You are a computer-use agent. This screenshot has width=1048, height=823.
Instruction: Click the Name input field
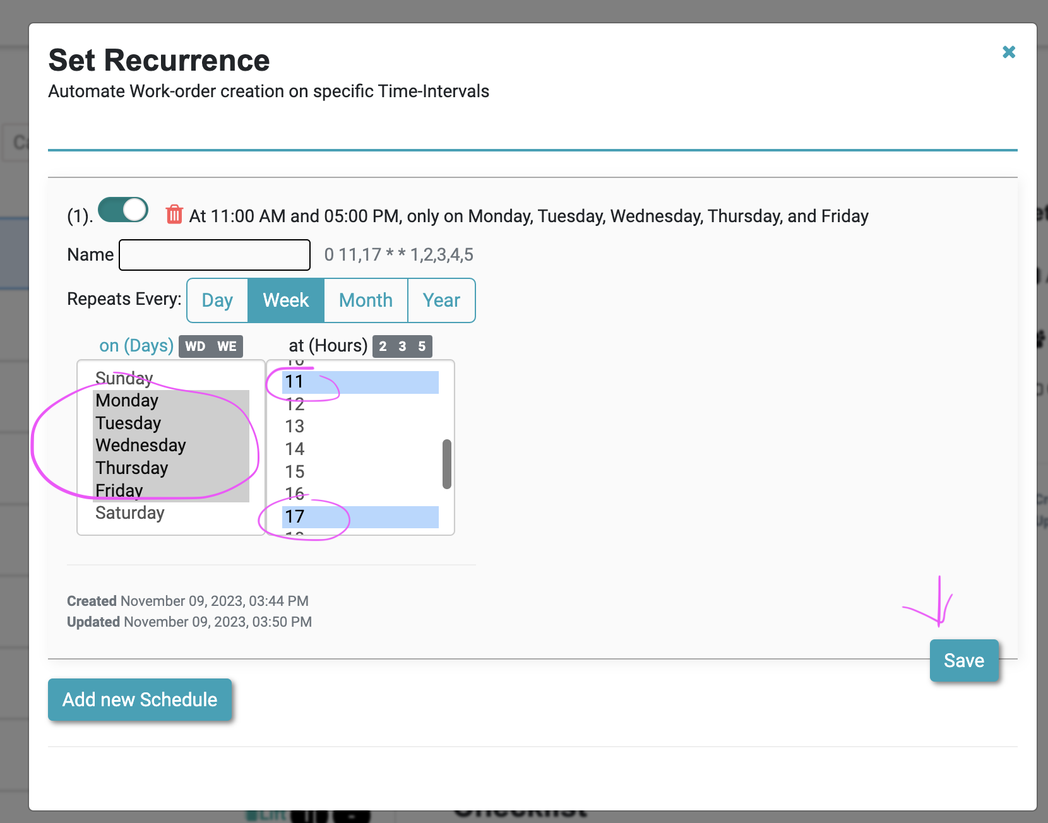point(215,255)
